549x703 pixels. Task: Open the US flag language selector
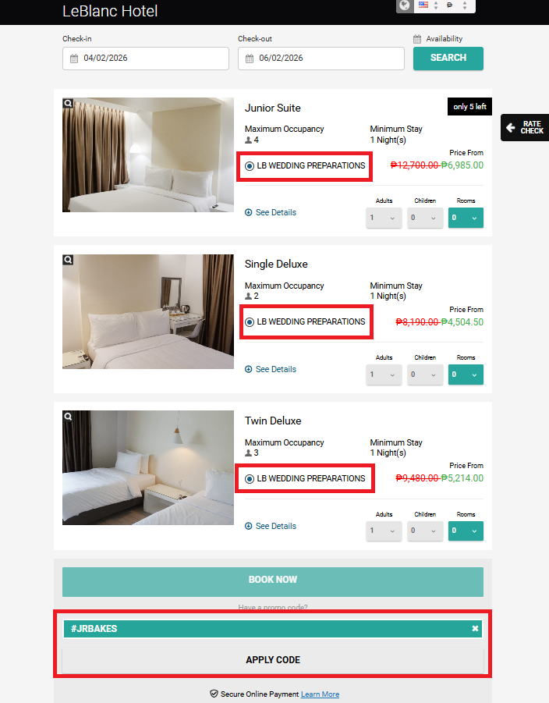click(x=428, y=5)
